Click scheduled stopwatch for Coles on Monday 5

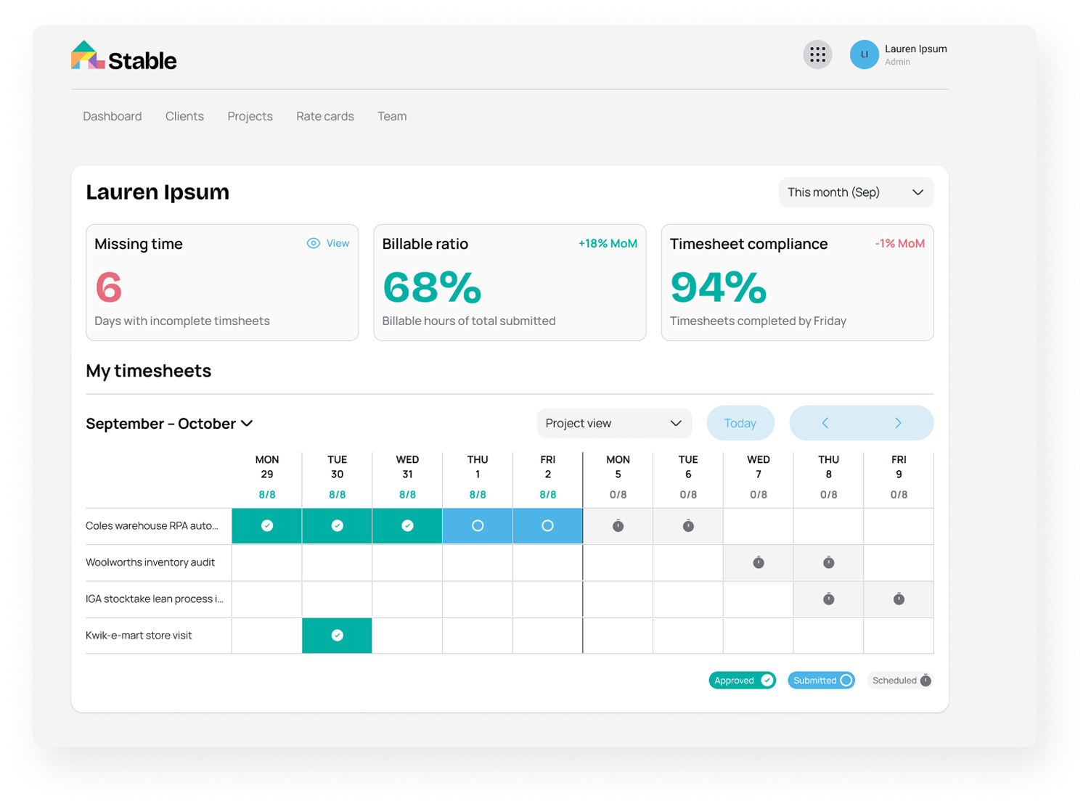tap(618, 526)
